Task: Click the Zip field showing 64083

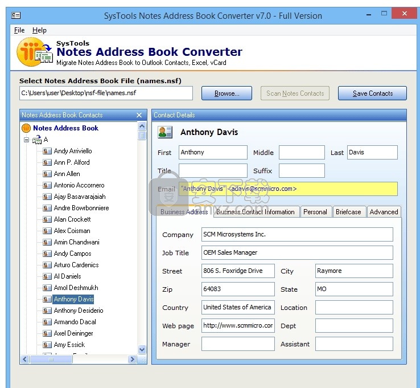Action: pos(238,289)
